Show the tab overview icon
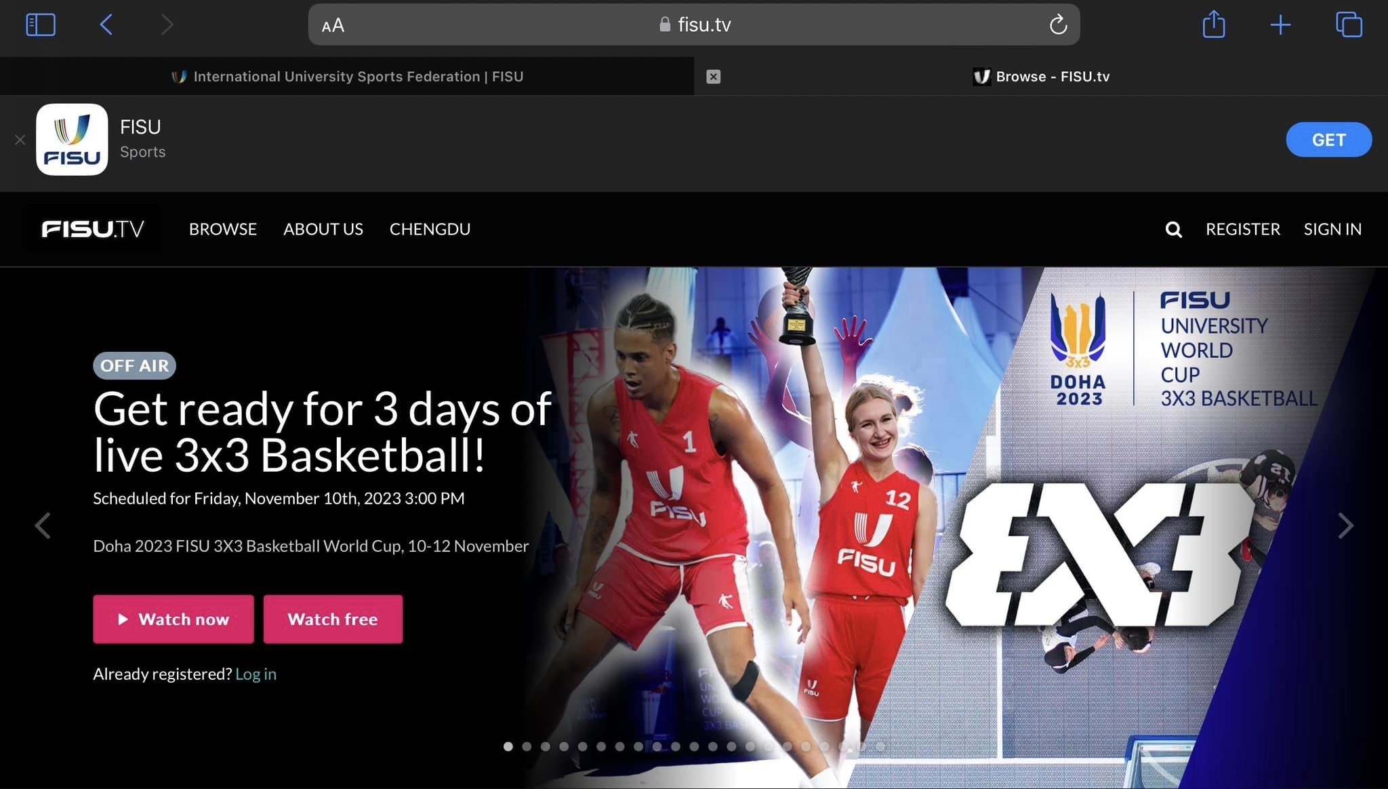This screenshot has height=789, width=1388. (x=1349, y=24)
